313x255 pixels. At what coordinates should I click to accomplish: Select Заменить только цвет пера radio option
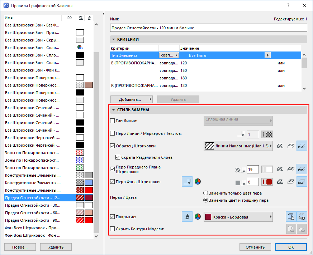205,193
